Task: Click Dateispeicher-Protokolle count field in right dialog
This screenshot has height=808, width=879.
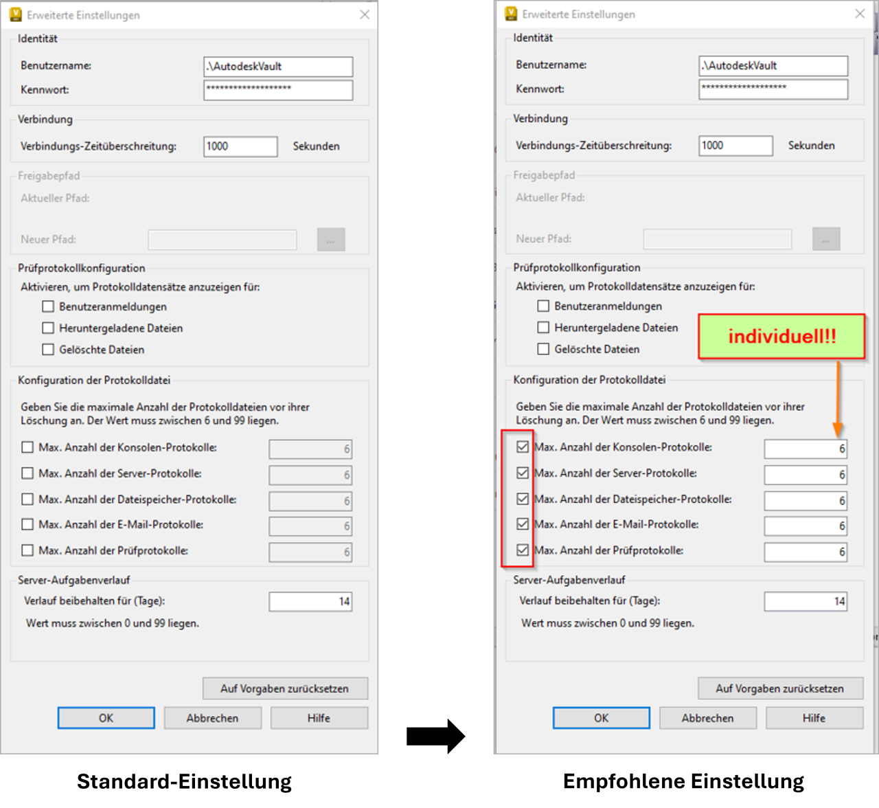Action: coord(806,501)
